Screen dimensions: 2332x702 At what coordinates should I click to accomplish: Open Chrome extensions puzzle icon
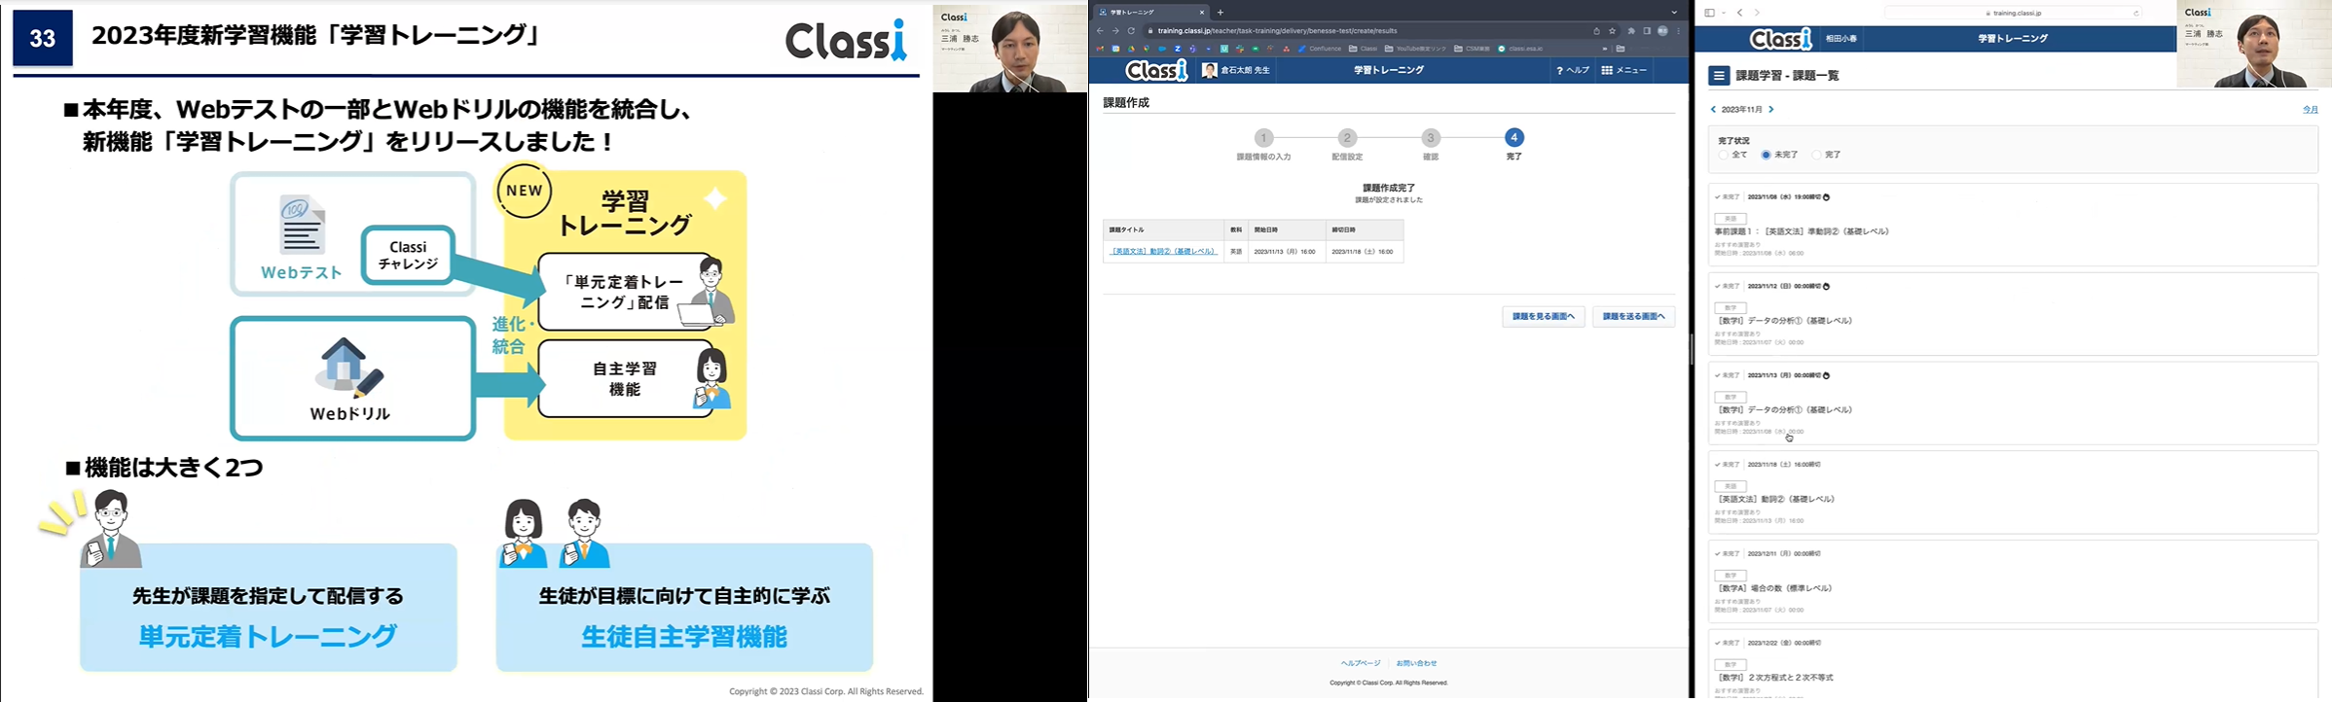point(1631,31)
